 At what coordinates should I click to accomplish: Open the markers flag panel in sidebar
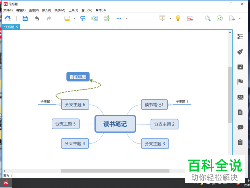pos(240,82)
